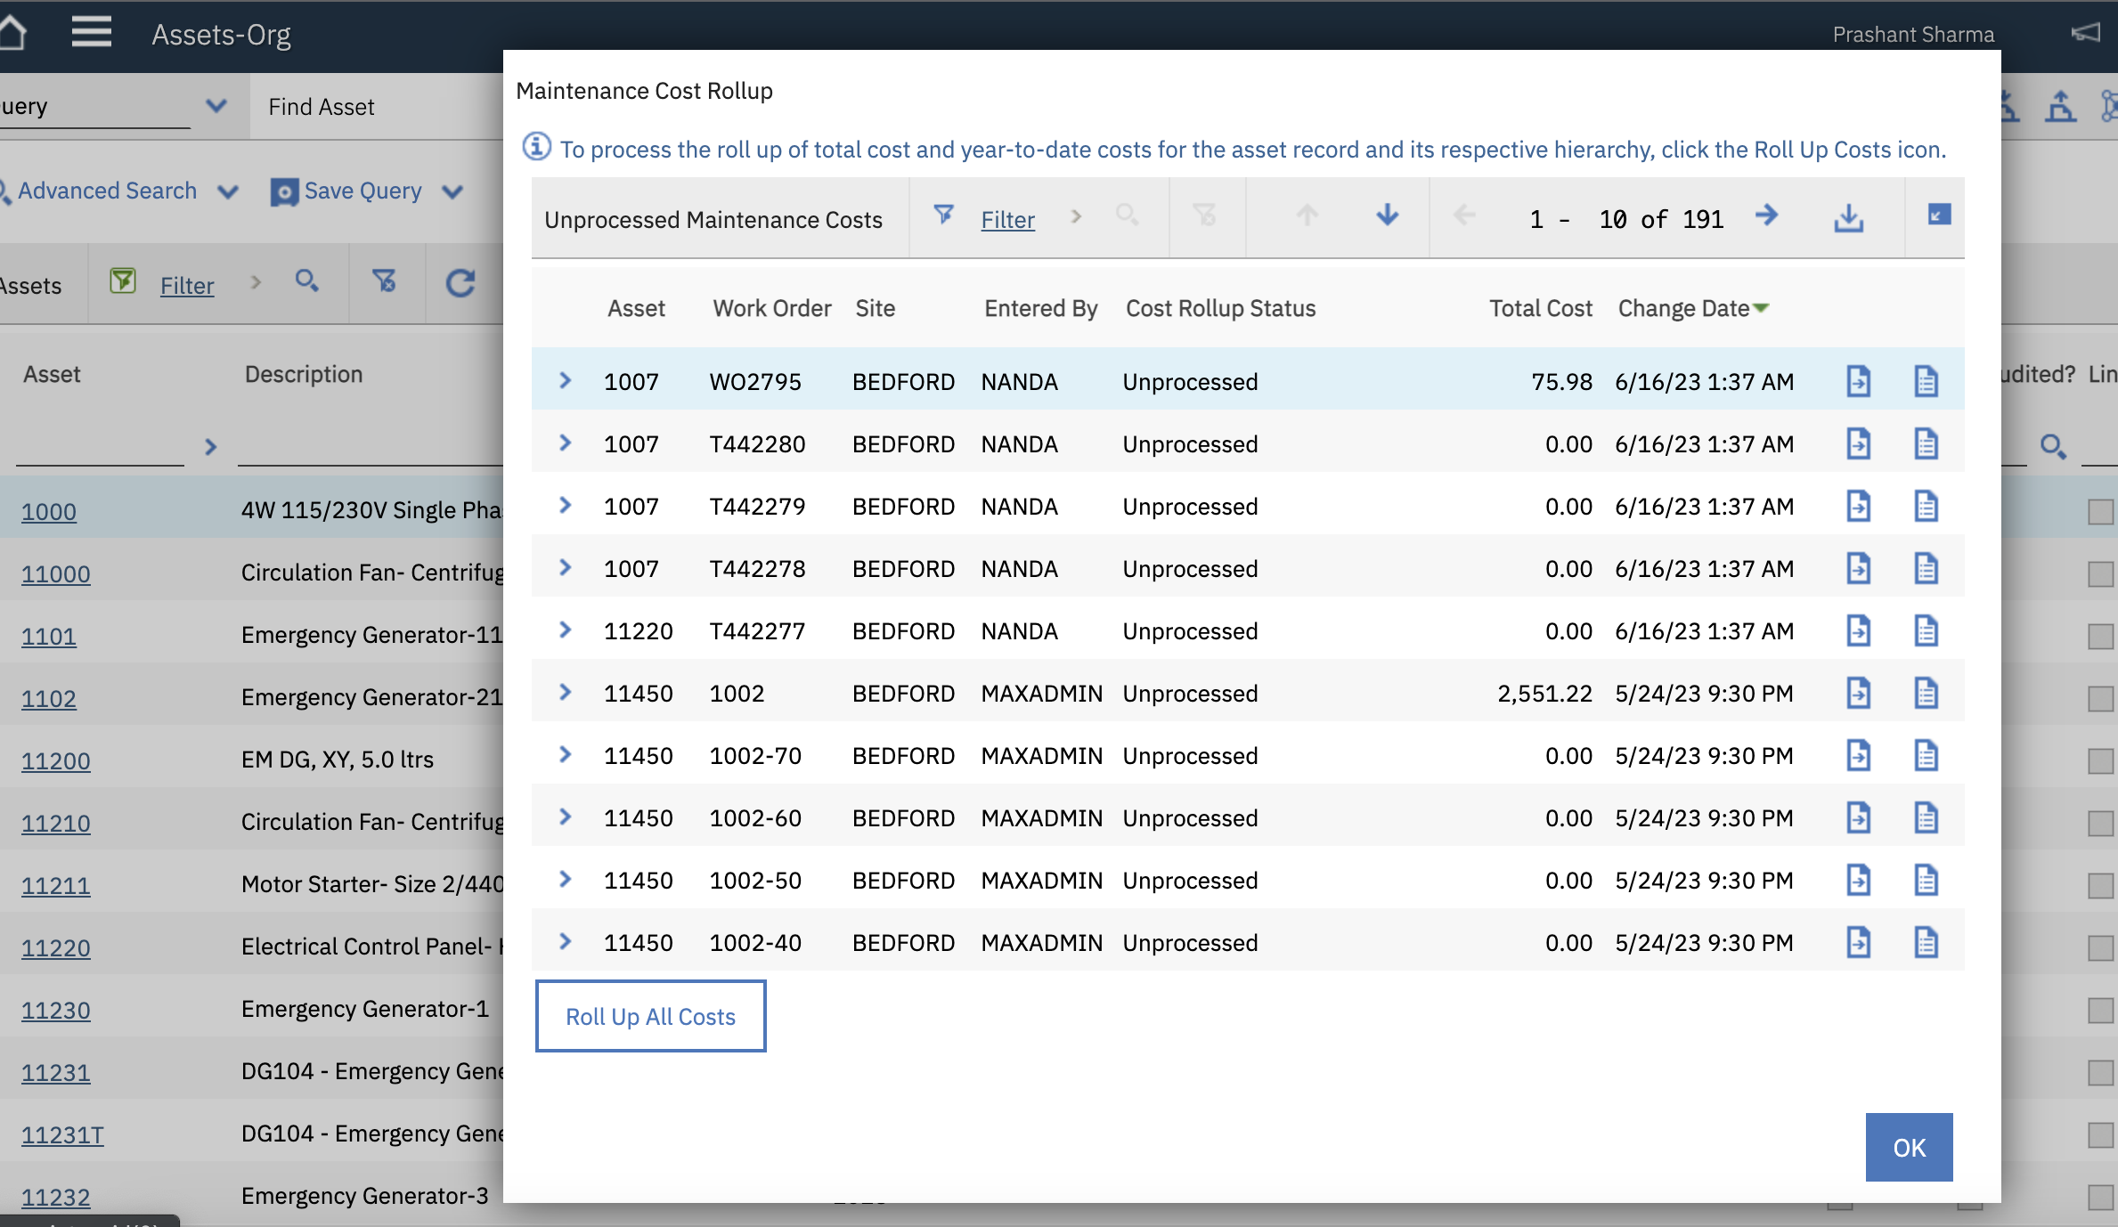Toggle checkbox in asset 11230 row
This screenshot has width=2118, height=1227.
2100,1010
